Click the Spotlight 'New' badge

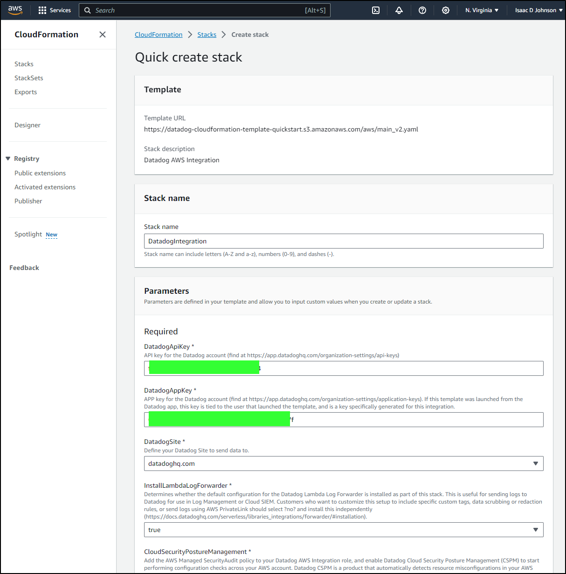point(52,235)
